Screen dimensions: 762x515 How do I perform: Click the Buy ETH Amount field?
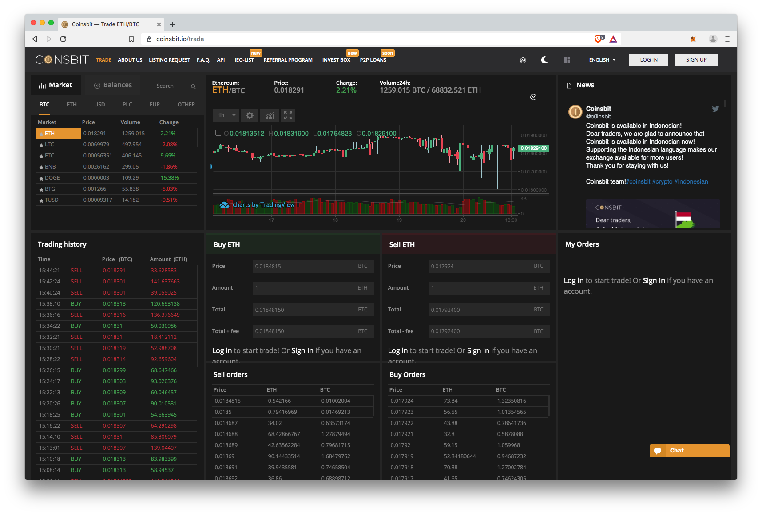[313, 288]
